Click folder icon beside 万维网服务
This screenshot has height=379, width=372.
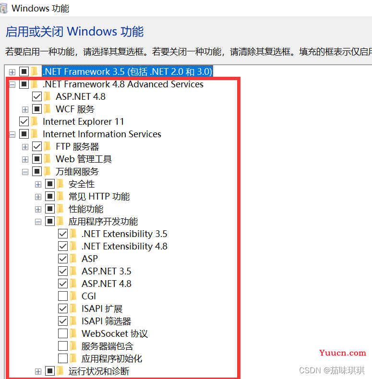(48, 171)
